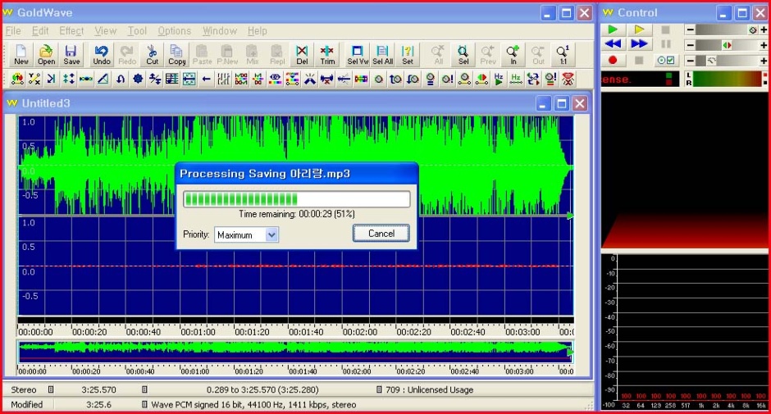The height and width of the screenshot is (414, 771).
Task: Open the Help menu
Action: point(258,30)
